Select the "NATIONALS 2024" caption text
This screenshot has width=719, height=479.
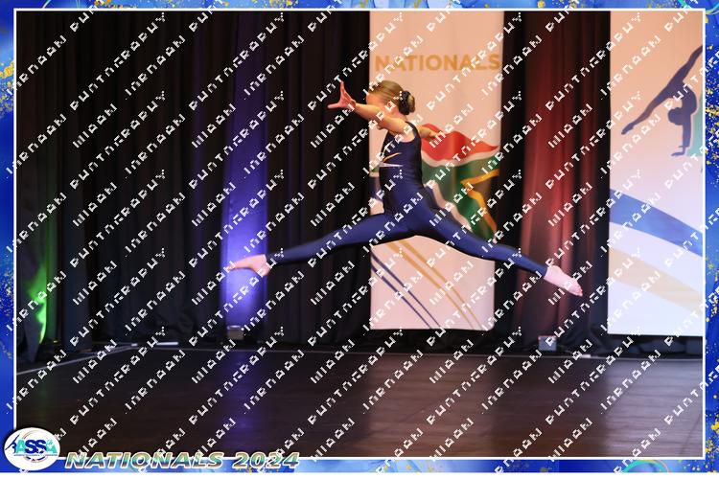coord(182,460)
